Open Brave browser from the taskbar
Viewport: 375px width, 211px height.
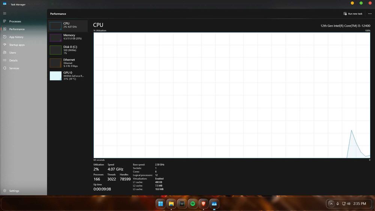point(204,204)
